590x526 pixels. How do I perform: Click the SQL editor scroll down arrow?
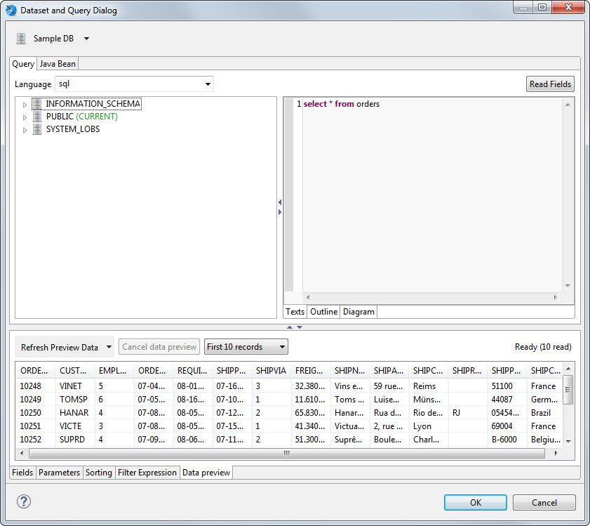[x=568, y=286]
